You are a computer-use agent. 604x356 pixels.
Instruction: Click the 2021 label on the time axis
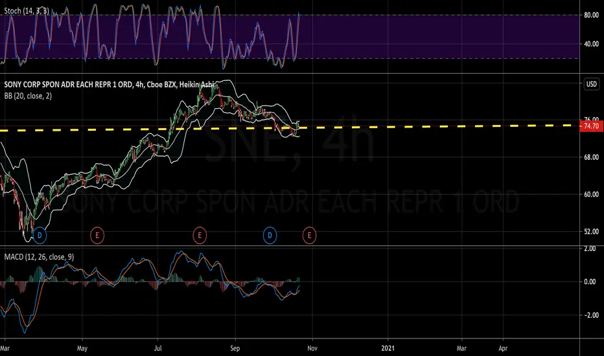tap(388, 348)
